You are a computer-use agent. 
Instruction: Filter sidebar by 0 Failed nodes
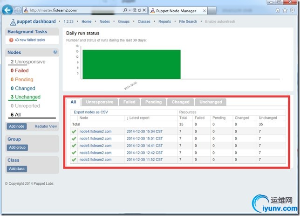coord(20,70)
